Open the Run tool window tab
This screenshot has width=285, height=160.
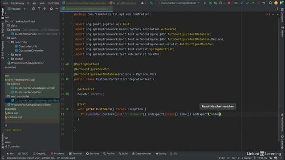(10, 153)
